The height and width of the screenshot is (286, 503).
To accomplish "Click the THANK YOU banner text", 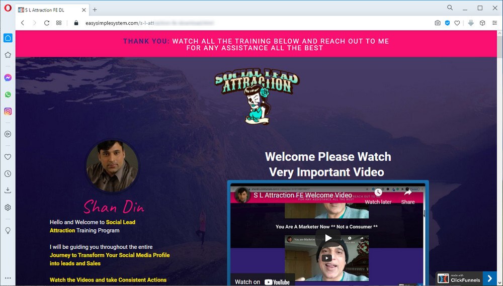I will pyautogui.click(x=146, y=41).
